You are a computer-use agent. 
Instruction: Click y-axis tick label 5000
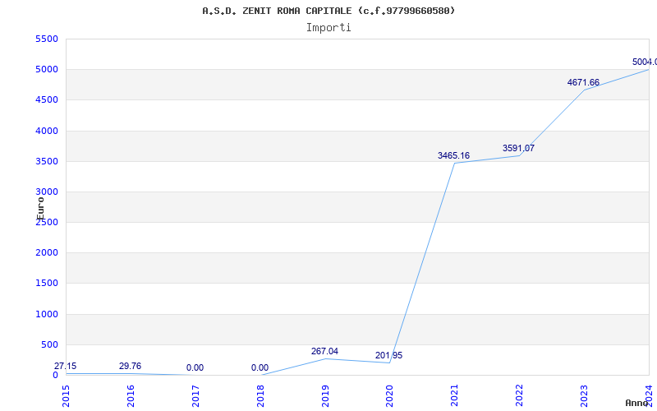tap(47, 70)
